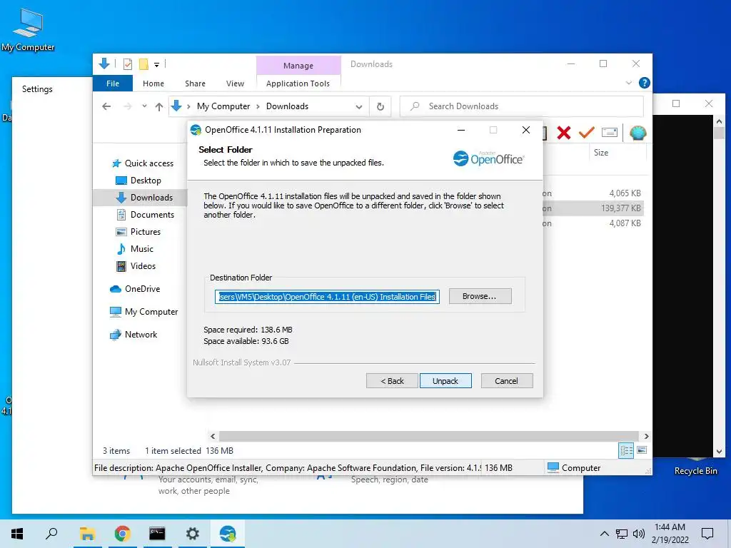Click the horizontal scrollbar in Explorer
This screenshot has height=548, width=731.
click(429, 436)
